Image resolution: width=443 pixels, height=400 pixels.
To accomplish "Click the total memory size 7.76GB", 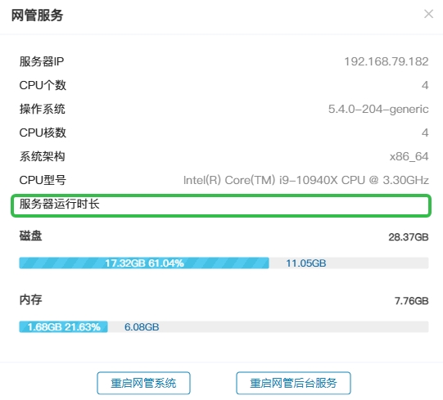I will pyautogui.click(x=412, y=301).
